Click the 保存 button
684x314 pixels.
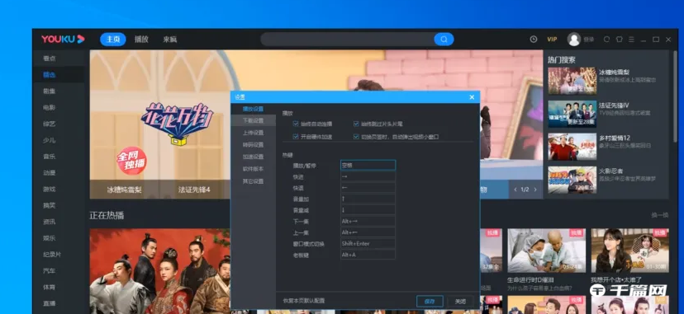pyautogui.click(x=430, y=302)
